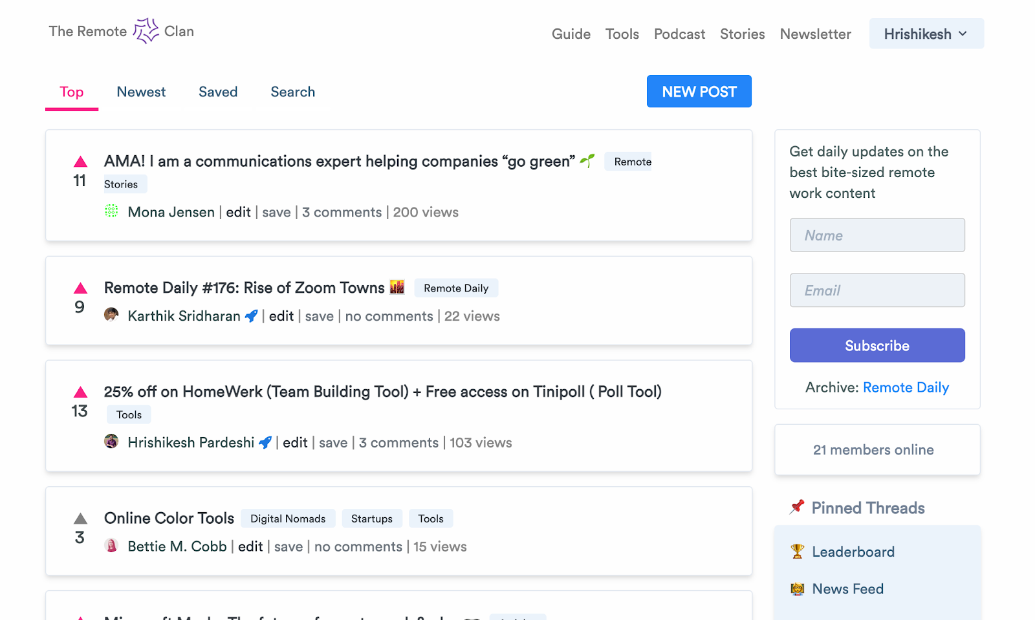Switch to the Newest tab

[x=141, y=92]
